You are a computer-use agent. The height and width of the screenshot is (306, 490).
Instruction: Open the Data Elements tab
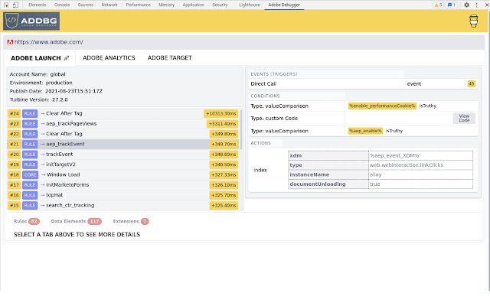tap(75, 221)
